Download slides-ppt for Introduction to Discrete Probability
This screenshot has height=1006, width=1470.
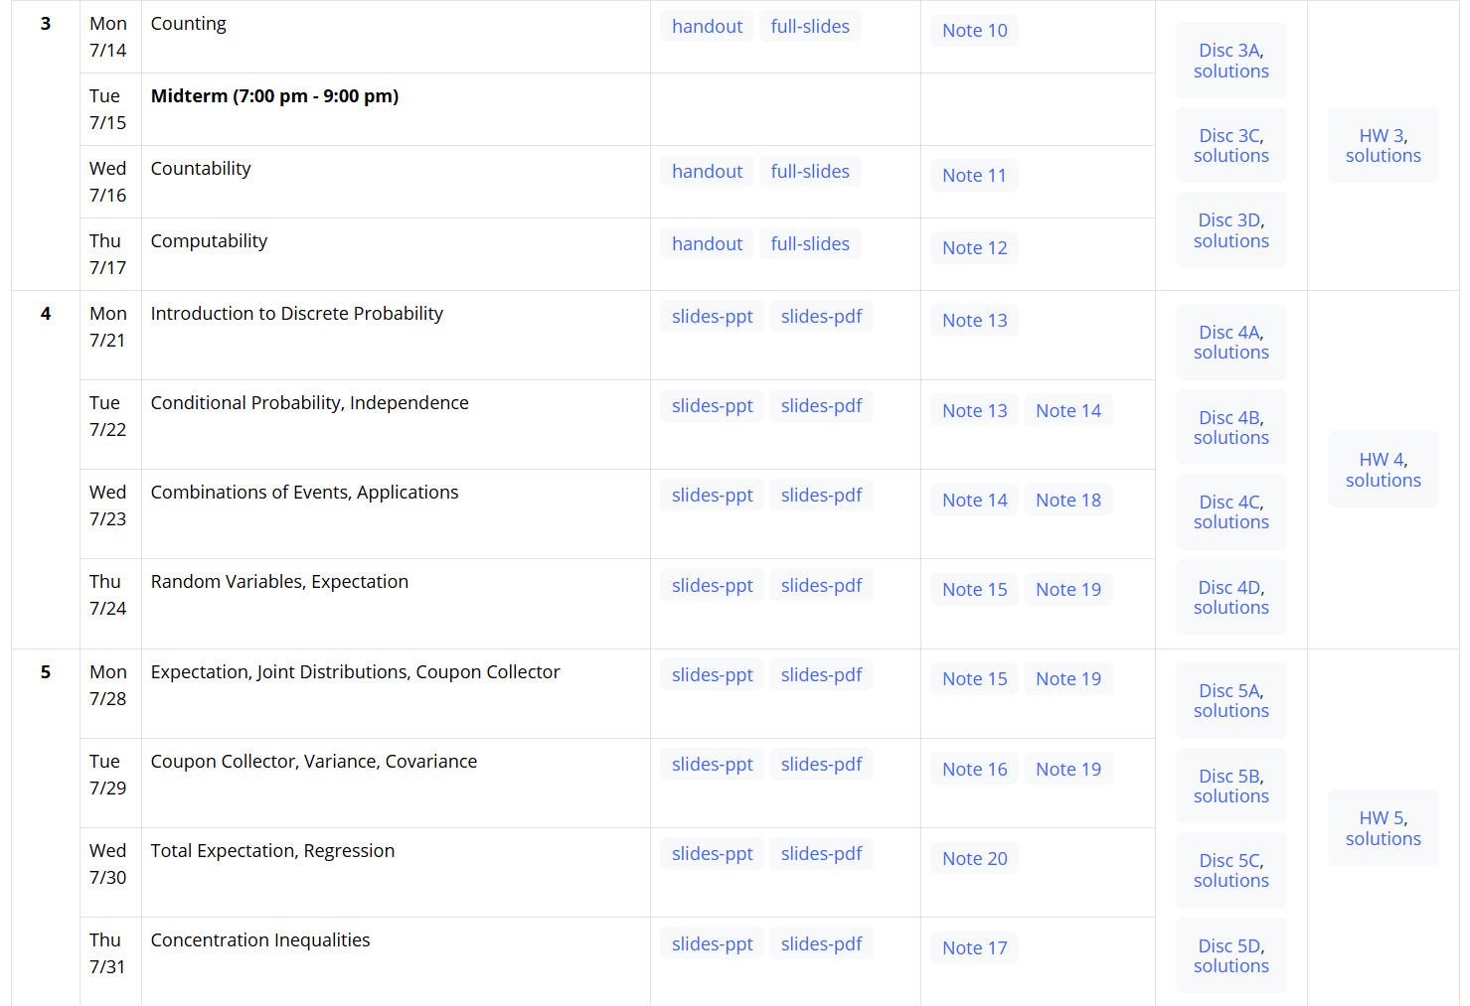click(712, 317)
